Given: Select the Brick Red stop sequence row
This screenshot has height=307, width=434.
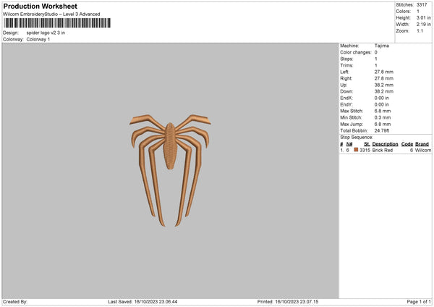Looking at the screenshot, I should (x=386, y=150).
